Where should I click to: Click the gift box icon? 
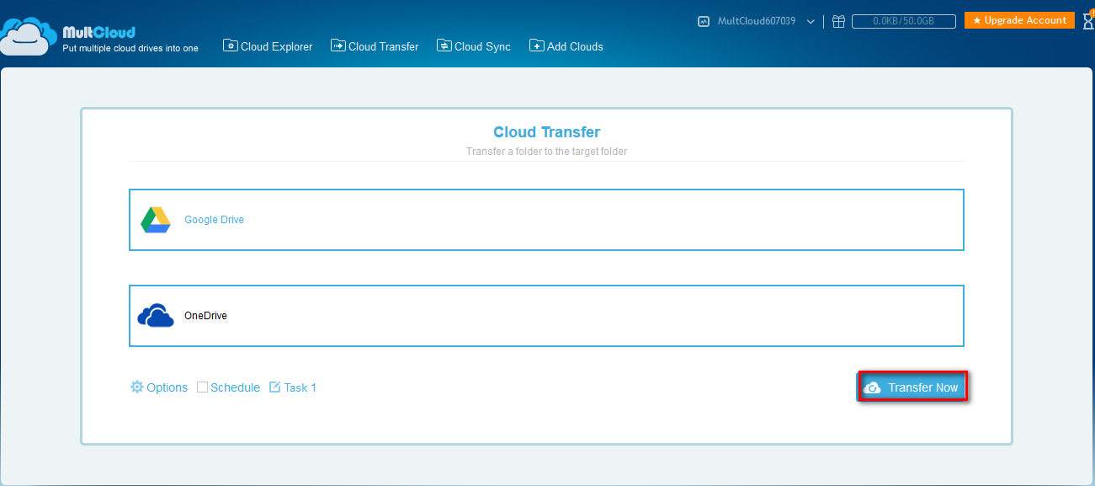(838, 21)
